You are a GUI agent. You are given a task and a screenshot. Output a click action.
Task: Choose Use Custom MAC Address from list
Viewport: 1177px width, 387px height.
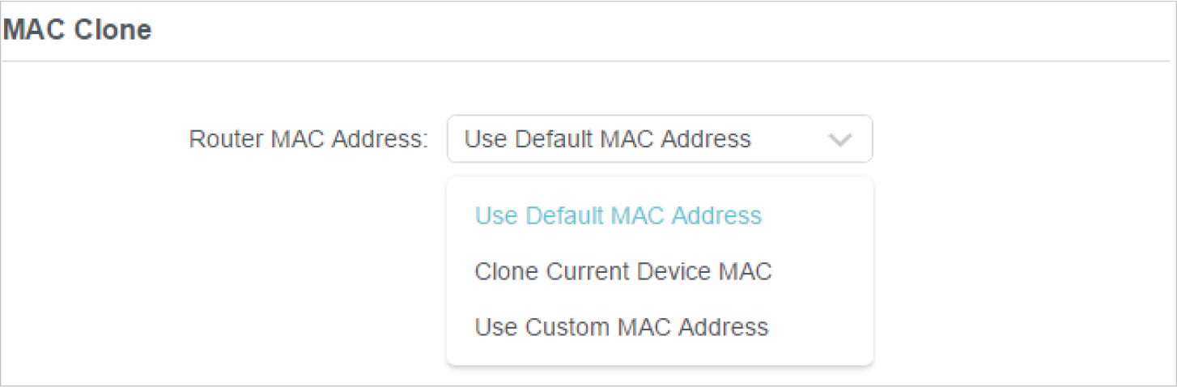(621, 327)
